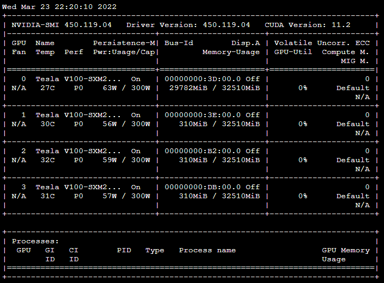Click the Volatile Uncorr. ECC header

(x=322, y=43)
